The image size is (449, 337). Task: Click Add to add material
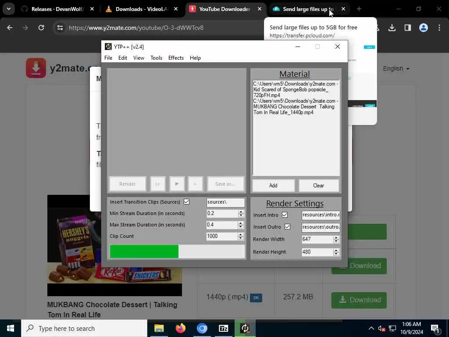pyautogui.click(x=273, y=186)
